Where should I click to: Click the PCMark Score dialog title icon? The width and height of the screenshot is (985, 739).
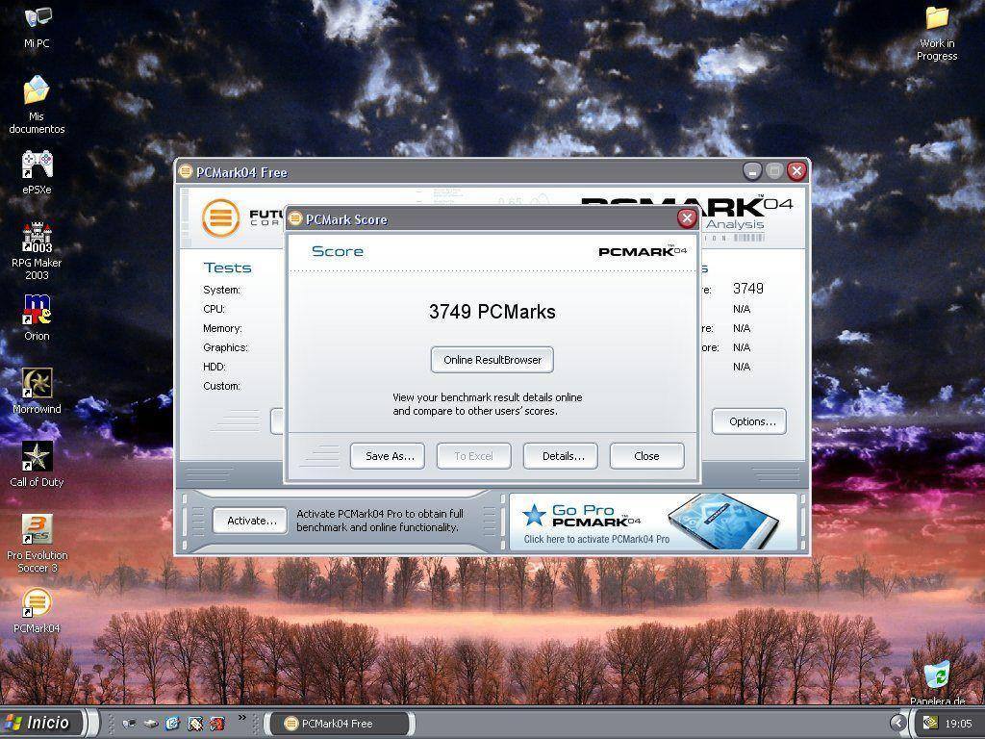point(295,218)
